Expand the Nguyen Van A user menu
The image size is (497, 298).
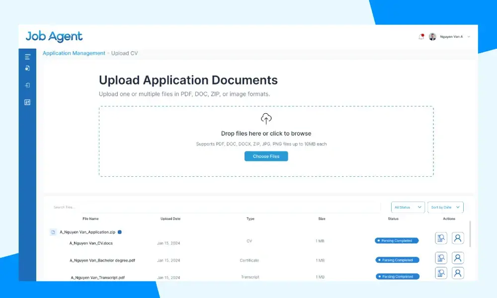[469, 37]
